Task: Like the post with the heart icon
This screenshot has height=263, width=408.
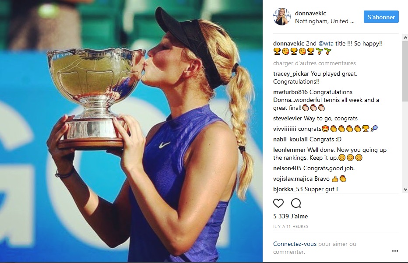Action: point(278,203)
